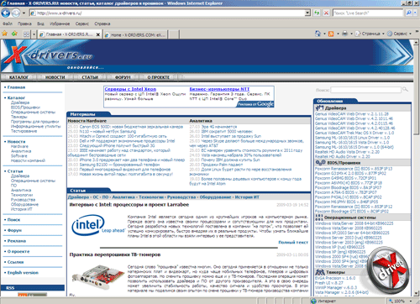
Task: Click BIOS/Прошивки under Каталог in sidebar
Action: tap(25, 107)
